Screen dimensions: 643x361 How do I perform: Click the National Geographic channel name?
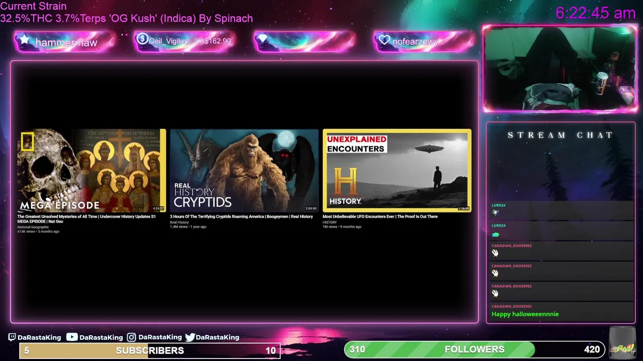(x=33, y=227)
